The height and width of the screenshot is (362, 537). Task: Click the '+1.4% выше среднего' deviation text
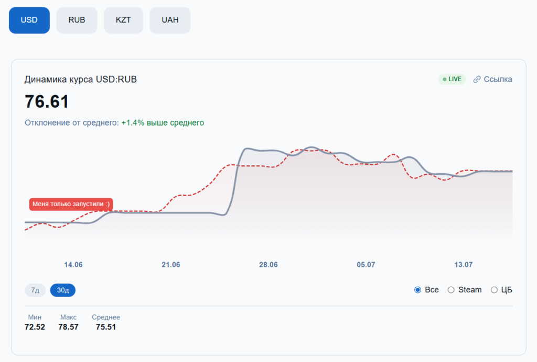pos(163,122)
